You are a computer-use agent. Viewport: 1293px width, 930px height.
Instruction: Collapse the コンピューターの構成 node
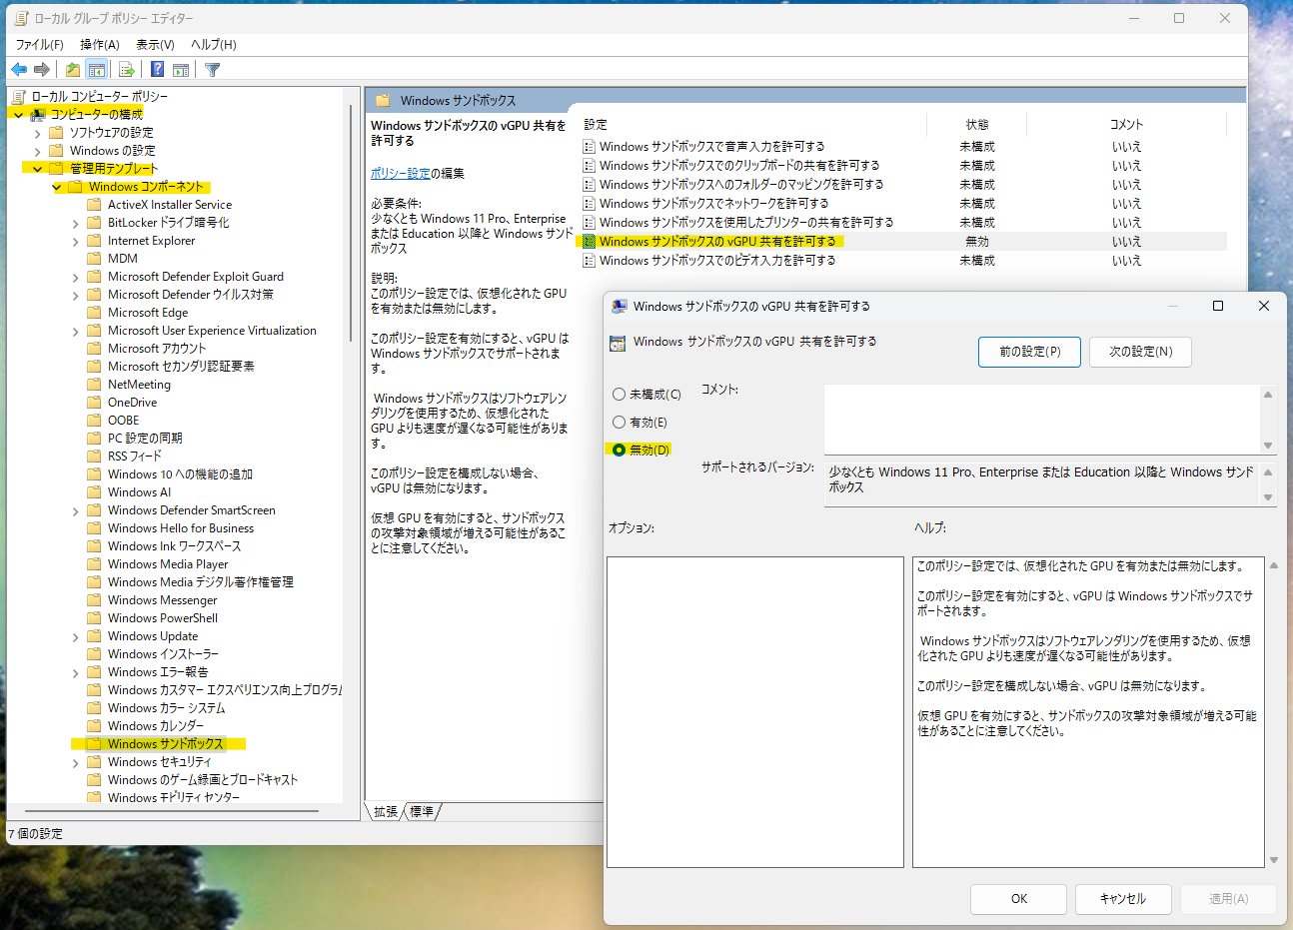point(18,115)
